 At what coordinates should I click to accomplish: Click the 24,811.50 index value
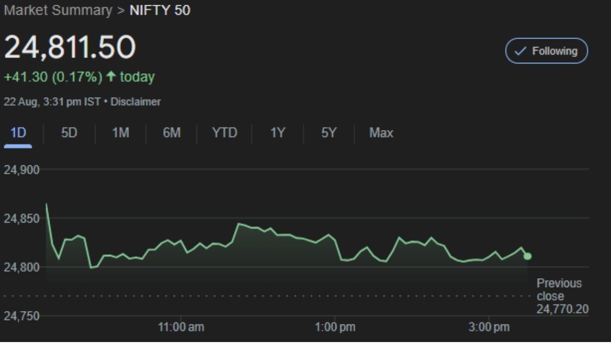pos(70,48)
